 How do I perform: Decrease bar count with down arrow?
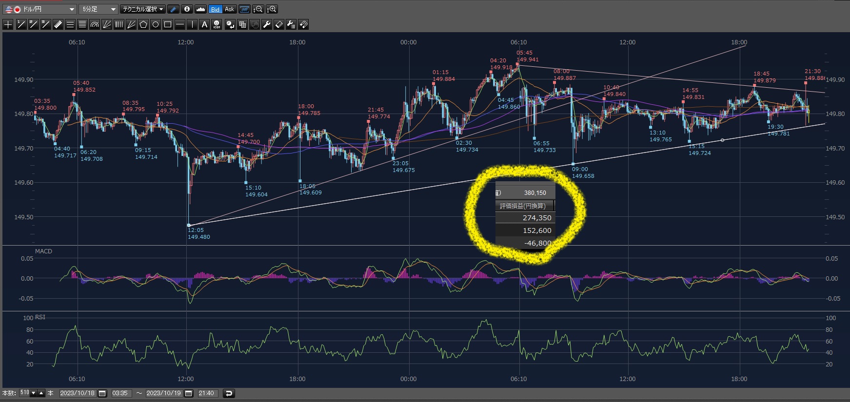[34, 393]
